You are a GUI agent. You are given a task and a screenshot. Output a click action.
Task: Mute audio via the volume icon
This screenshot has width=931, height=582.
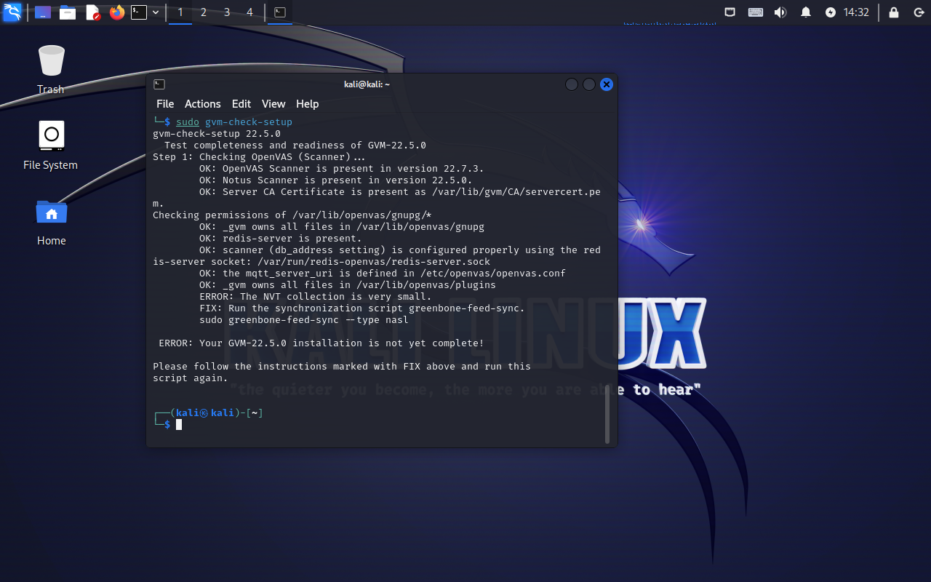(x=780, y=12)
